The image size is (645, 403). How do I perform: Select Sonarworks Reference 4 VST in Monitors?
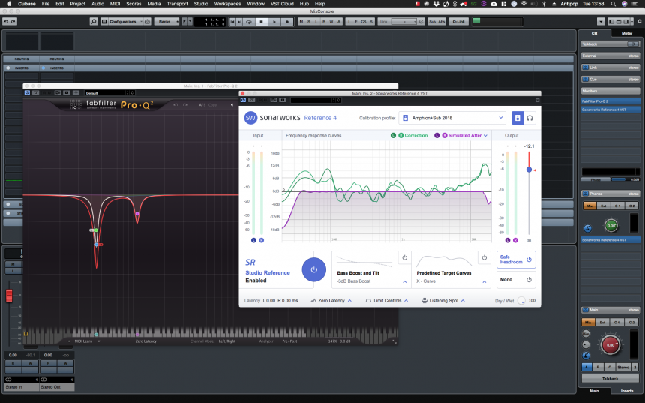click(x=610, y=110)
